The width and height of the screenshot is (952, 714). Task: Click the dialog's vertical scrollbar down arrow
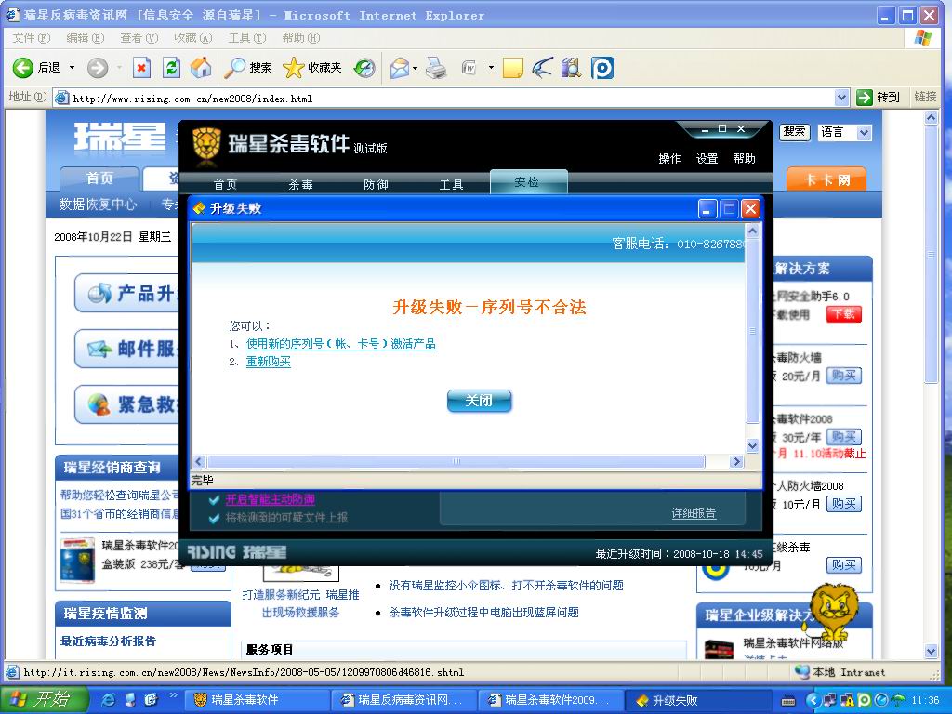(752, 445)
